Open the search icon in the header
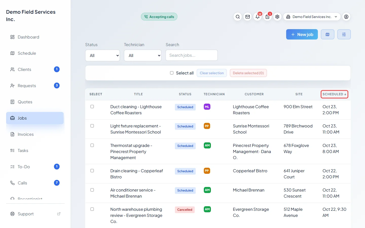The image size is (365, 228). pyautogui.click(x=238, y=17)
